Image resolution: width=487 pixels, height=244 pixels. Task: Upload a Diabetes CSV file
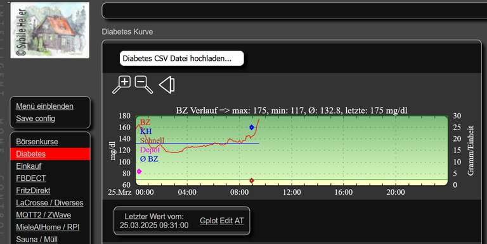tap(182, 58)
